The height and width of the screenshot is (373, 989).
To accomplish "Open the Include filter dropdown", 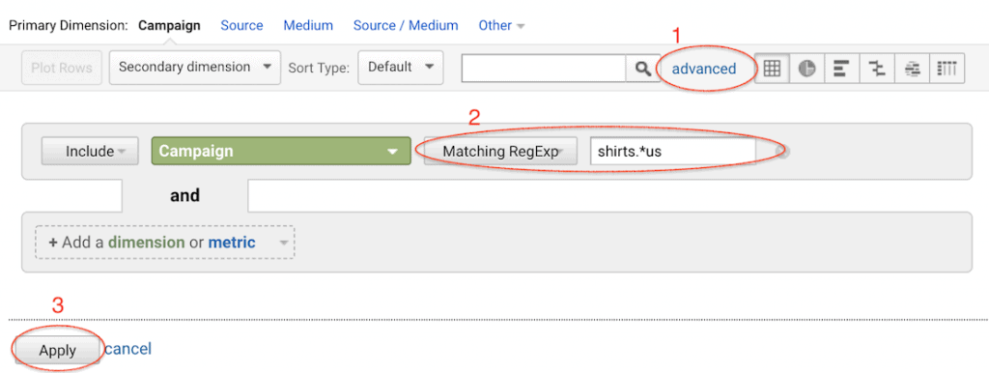I will pyautogui.click(x=90, y=152).
